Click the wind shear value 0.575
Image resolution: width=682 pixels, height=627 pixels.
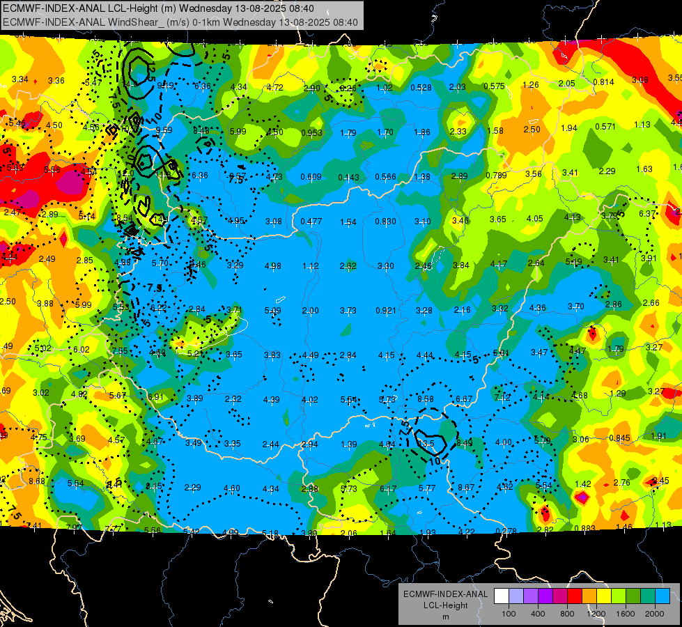[x=494, y=86]
